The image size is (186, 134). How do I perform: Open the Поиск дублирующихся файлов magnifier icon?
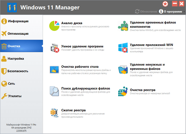(55, 91)
